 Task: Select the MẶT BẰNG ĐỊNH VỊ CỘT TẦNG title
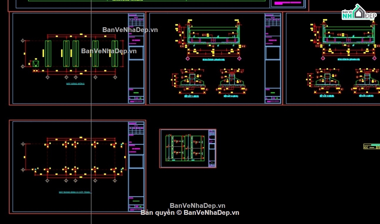coord(75,192)
